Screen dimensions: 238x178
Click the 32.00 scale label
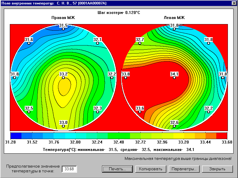pyautogui.click(x=75, y=142)
